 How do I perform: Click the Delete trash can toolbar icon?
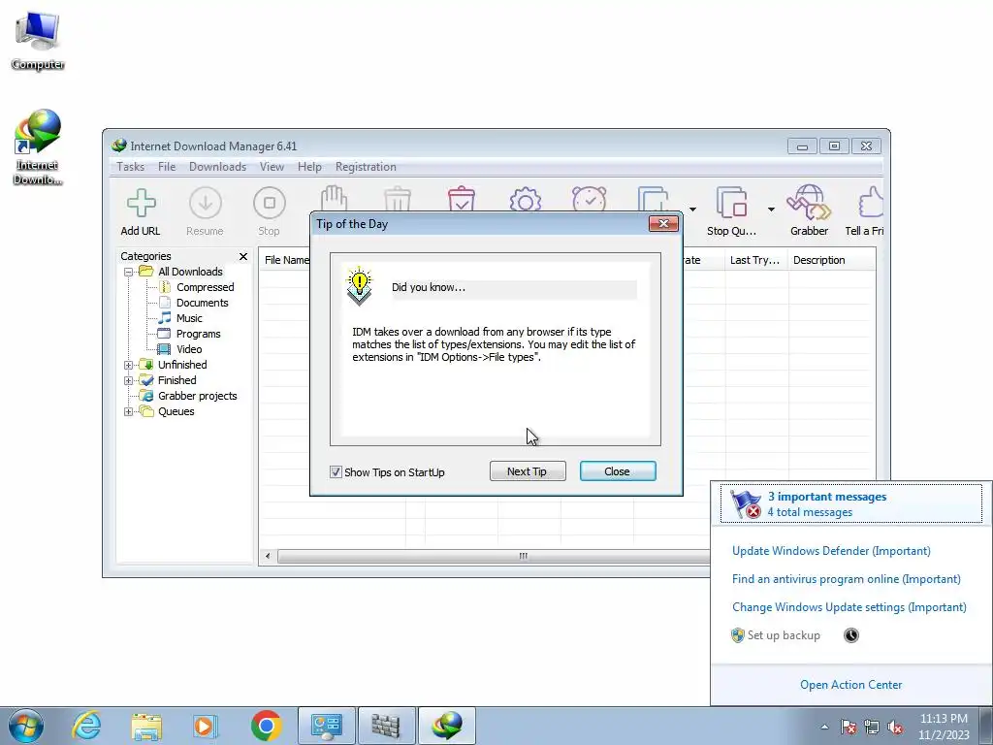[398, 198]
